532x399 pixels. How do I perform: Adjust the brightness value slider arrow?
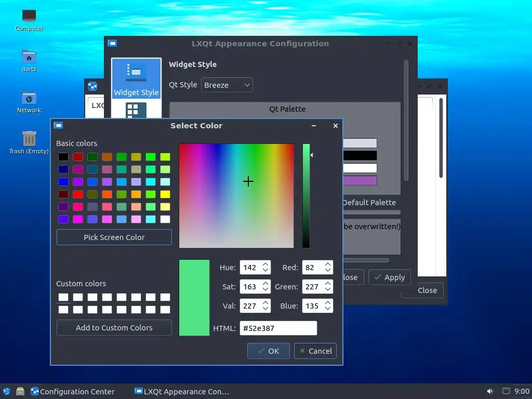point(312,155)
